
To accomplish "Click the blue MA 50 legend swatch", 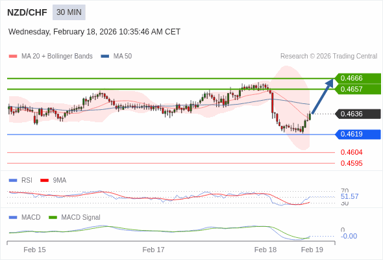I will tap(105, 57).
